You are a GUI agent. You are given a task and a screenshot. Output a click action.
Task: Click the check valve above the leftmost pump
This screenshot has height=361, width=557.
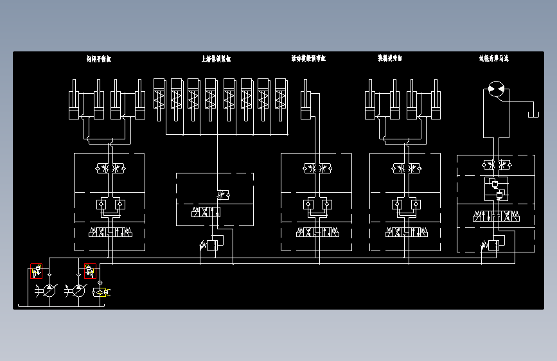pos(49,276)
